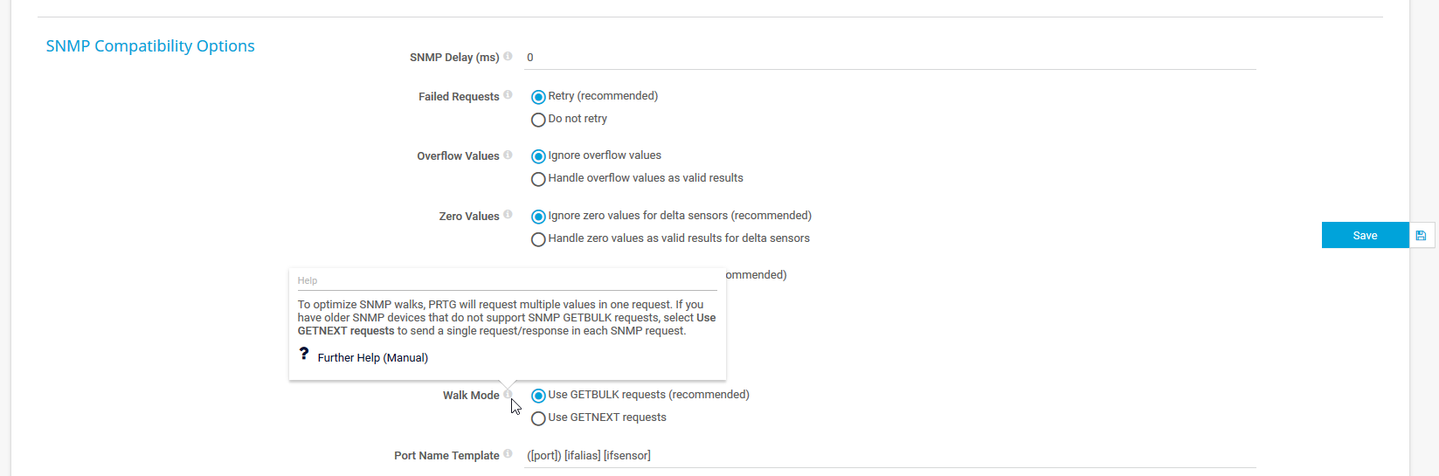Click help icon next to Walk Mode
1439x476 pixels.
(507, 395)
